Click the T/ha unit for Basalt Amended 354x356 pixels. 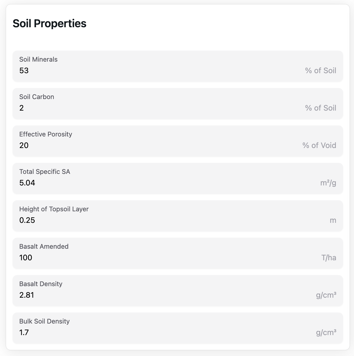pyautogui.click(x=329, y=258)
